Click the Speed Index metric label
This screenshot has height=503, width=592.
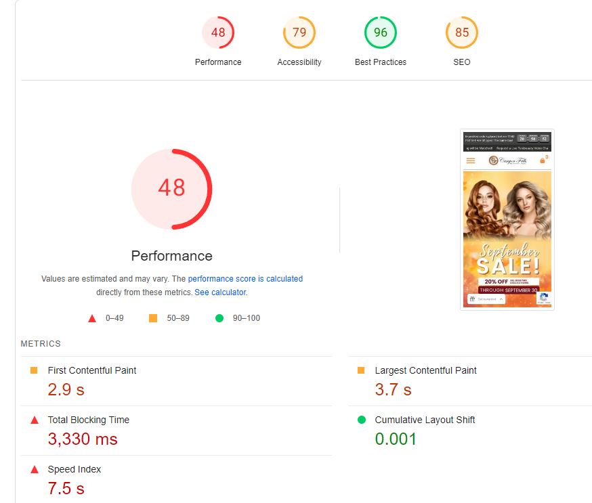(75, 469)
